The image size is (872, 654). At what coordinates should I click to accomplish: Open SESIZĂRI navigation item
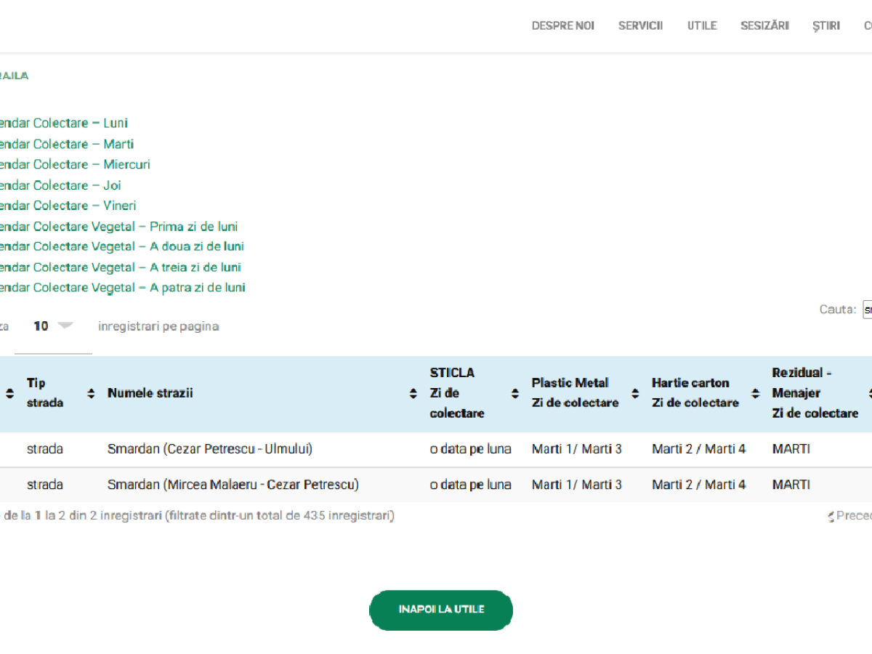(x=764, y=25)
